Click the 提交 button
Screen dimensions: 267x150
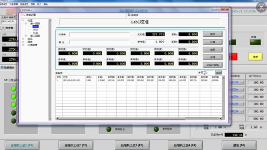point(212,34)
